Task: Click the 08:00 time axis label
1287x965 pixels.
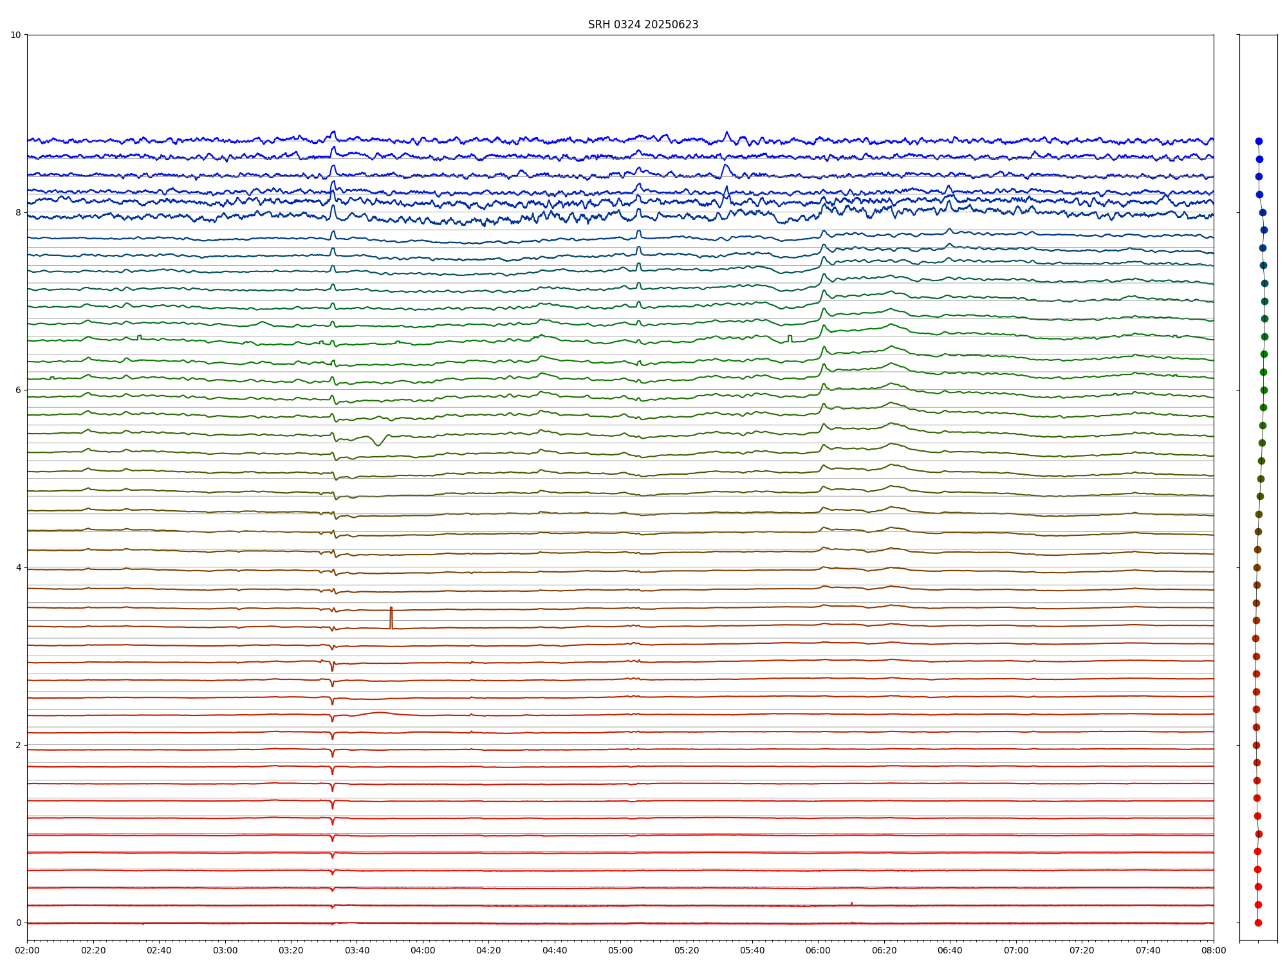Action: tap(1214, 951)
